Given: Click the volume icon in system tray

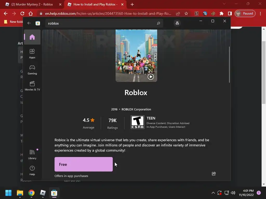Looking at the screenshot, I should tap(233, 193).
